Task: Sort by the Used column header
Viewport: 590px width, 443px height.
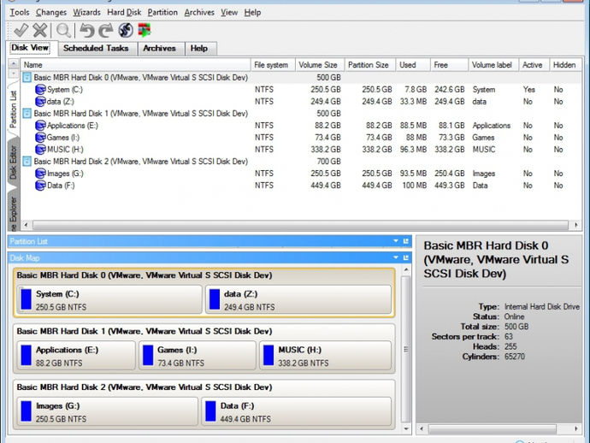Action: (413, 65)
